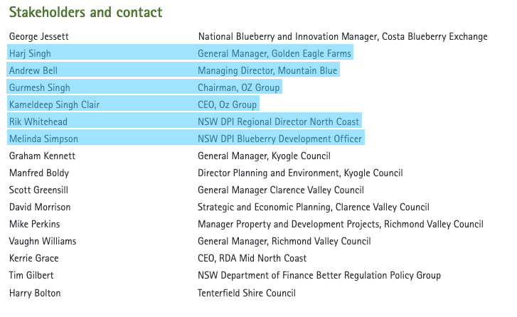
Task: Click the name Melinda Simpson
Action: [43, 139]
